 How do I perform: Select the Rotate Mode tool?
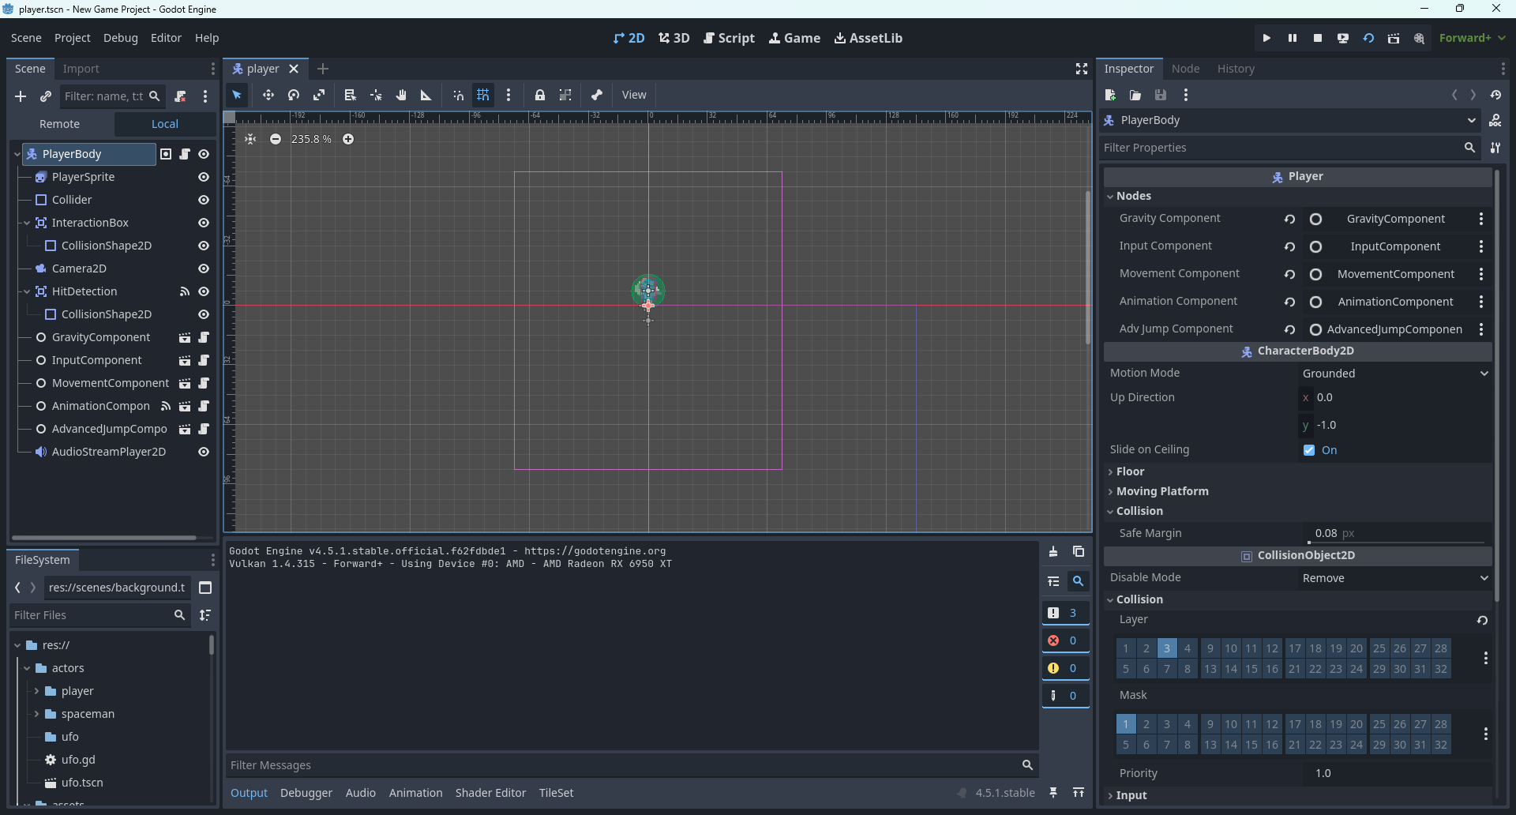[x=294, y=95]
